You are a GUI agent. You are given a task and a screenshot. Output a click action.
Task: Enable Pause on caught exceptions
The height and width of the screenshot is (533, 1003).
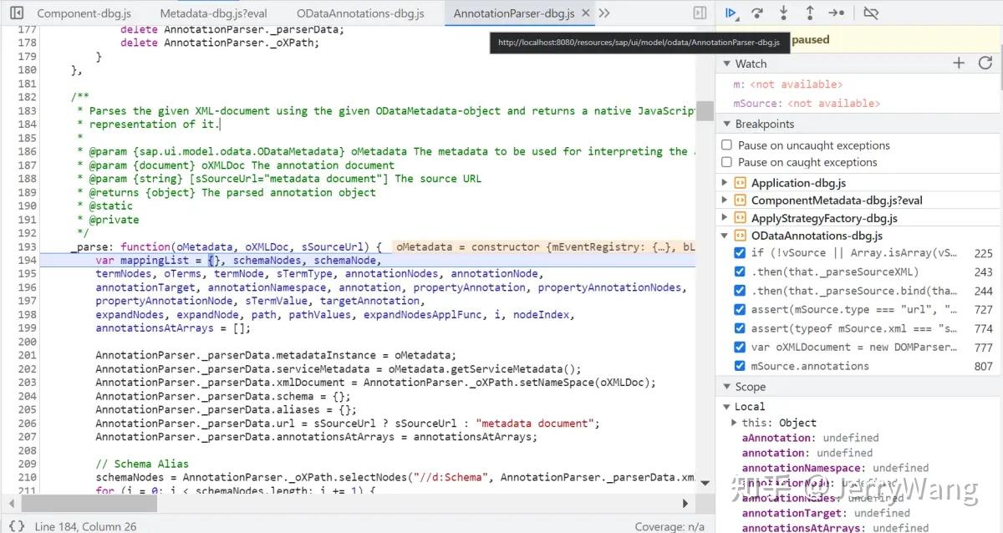coord(726,162)
